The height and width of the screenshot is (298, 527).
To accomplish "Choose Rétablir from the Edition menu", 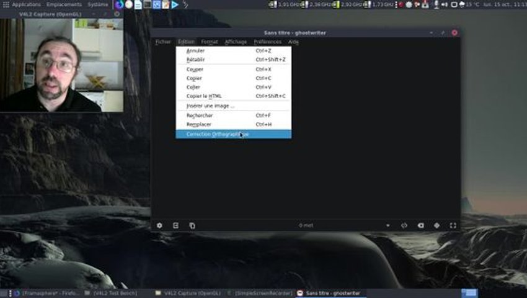I will [x=234, y=60].
